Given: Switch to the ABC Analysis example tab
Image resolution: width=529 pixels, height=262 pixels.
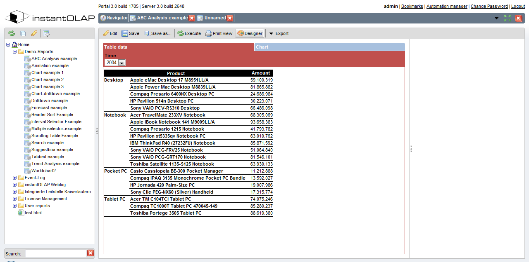Looking at the screenshot, I should pos(158,18).
